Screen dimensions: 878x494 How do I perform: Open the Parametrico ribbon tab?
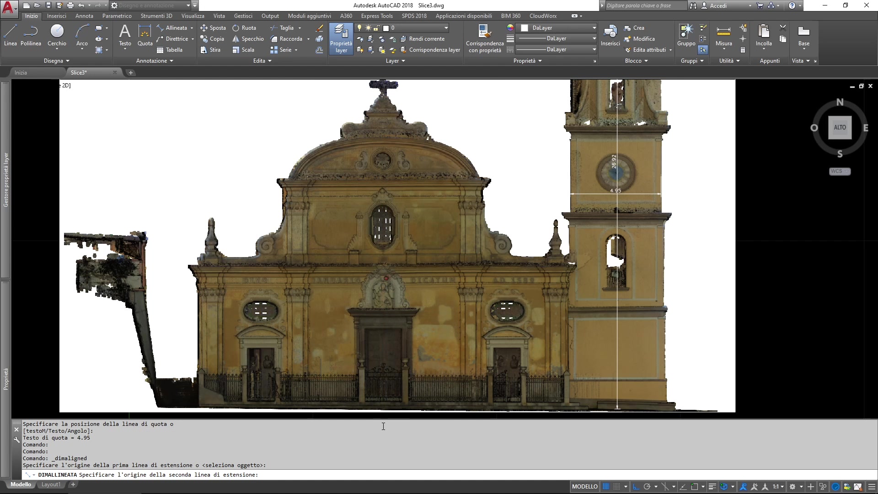117,16
